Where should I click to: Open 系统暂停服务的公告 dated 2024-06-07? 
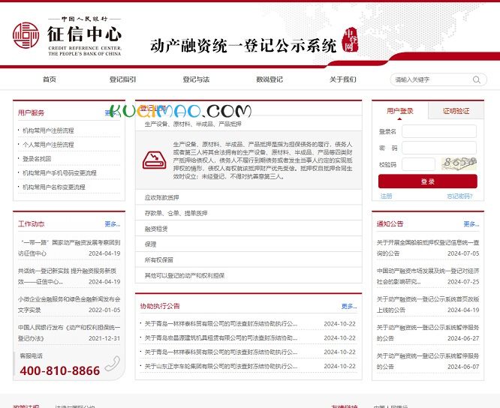(428, 361)
